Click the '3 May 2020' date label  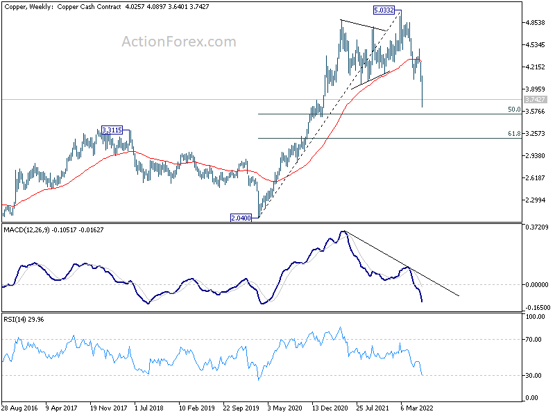tap(285, 408)
